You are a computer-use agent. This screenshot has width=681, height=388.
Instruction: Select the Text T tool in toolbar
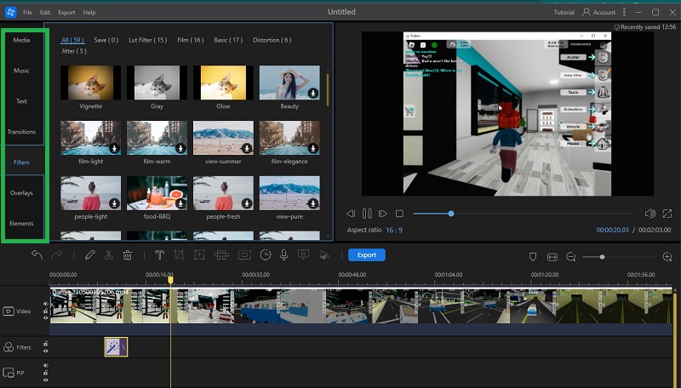pos(159,254)
